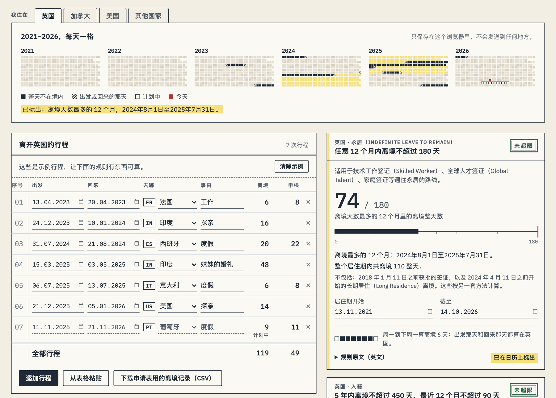Open the 法国 destination dropdown
The height and width of the screenshot is (398, 556).
tap(177, 202)
